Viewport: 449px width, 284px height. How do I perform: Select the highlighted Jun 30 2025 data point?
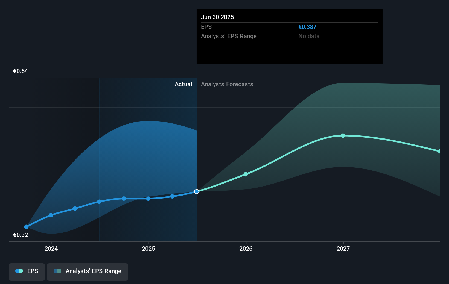point(196,191)
